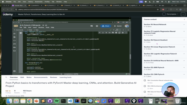Click the red ad blocker extension icon
The image size is (187, 105).
(163, 10)
